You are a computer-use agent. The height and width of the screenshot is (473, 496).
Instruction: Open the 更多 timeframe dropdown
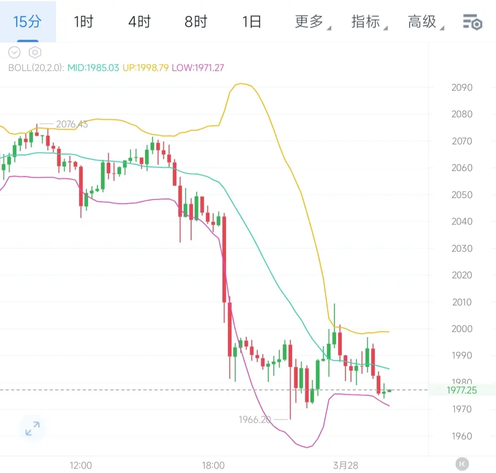click(313, 22)
